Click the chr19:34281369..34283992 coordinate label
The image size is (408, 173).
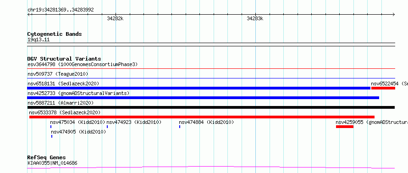tap(61, 10)
